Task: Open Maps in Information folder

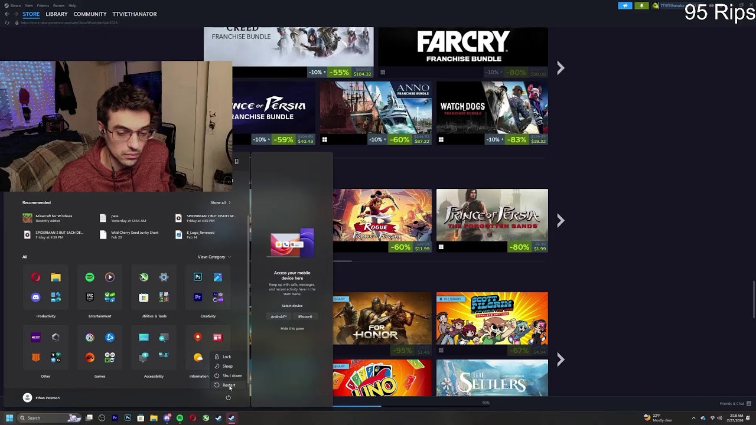Action: coord(198,338)
